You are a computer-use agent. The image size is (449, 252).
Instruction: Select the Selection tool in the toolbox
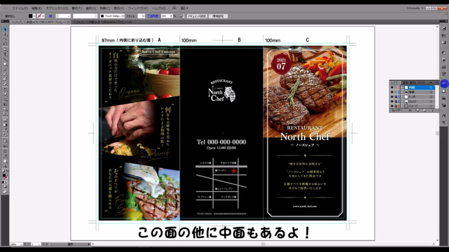[5, 29]
